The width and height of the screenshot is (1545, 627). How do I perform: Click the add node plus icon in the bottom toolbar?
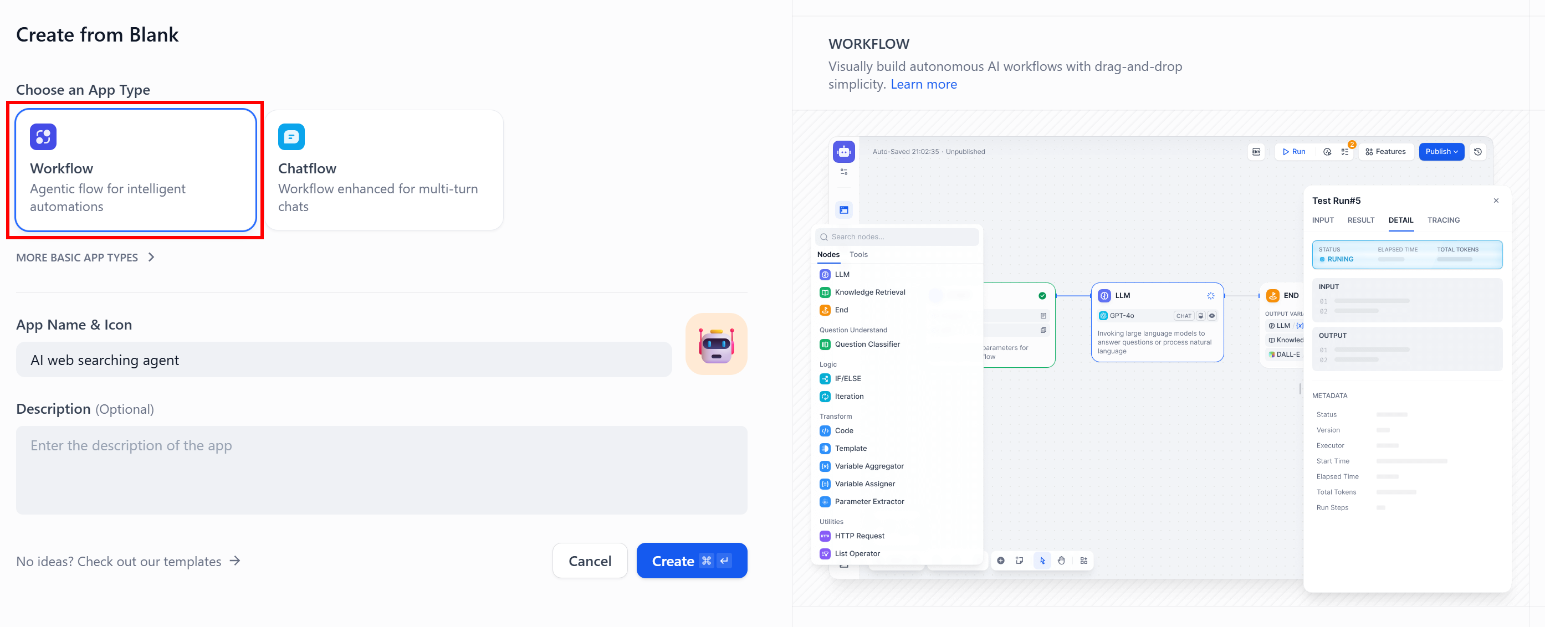tap(1000, 561)
